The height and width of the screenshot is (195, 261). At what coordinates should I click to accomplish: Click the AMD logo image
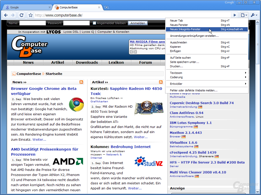pos(68,161)
